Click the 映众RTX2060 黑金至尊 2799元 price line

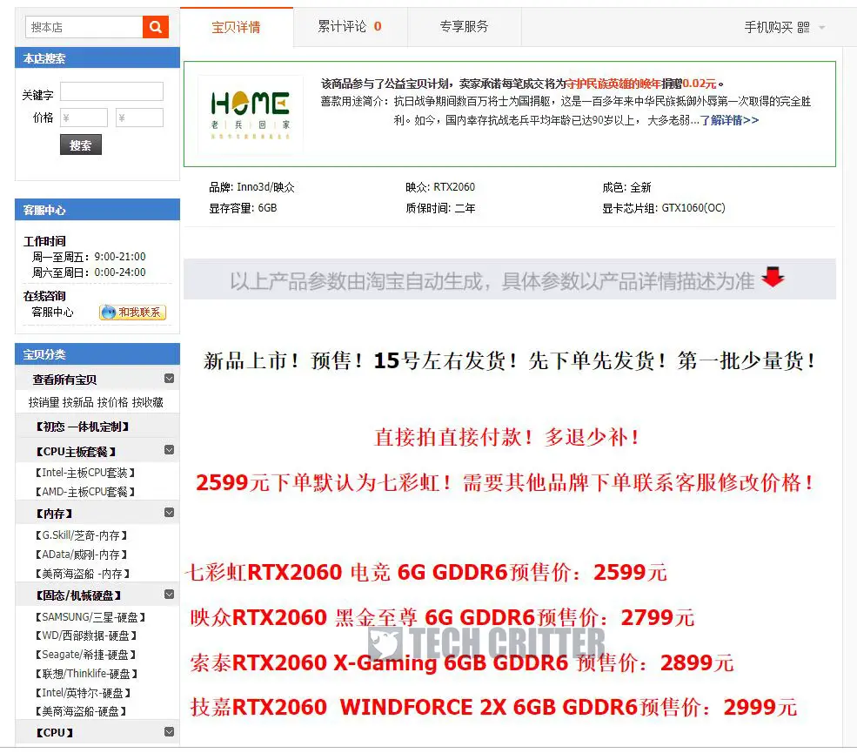pos(442,617)
